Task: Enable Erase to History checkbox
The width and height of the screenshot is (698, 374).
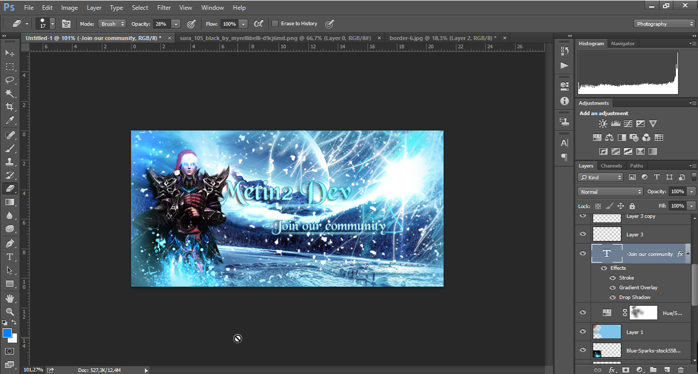Action: (x=275, y=24)
